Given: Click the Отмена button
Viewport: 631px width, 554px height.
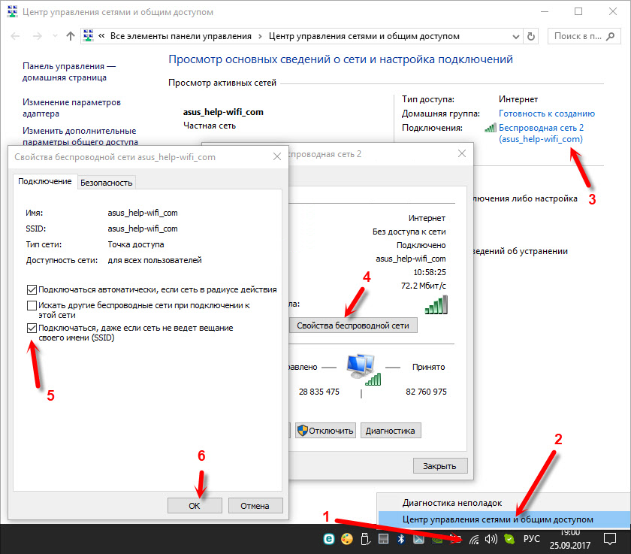Looking at the screenshot, I should click(x=255, y=506).
